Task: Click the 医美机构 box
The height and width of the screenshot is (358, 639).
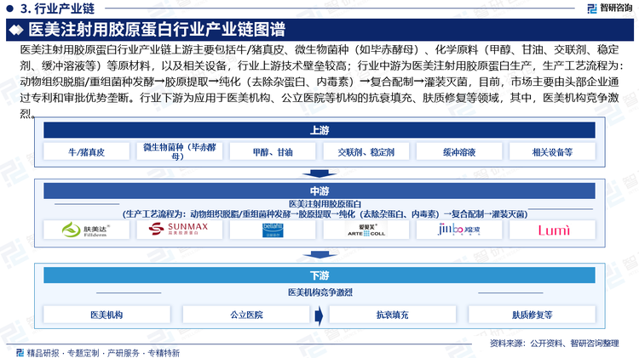Action: click(106, 315)
